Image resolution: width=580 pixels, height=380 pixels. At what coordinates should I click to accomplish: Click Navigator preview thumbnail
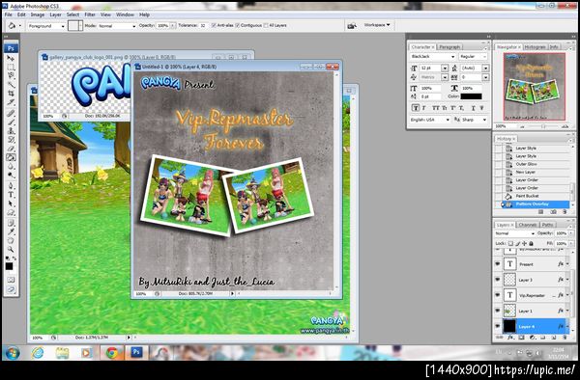click(535, 87)
